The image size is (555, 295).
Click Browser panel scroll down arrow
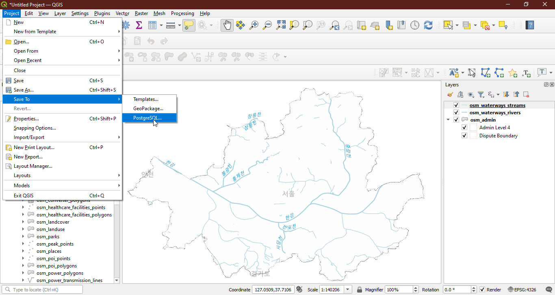tap(117, 280)
